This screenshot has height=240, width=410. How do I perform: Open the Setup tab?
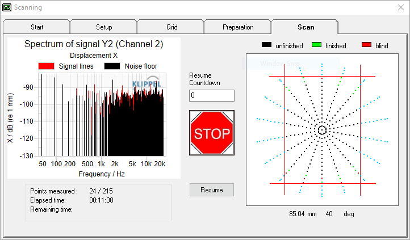(104, 27)
